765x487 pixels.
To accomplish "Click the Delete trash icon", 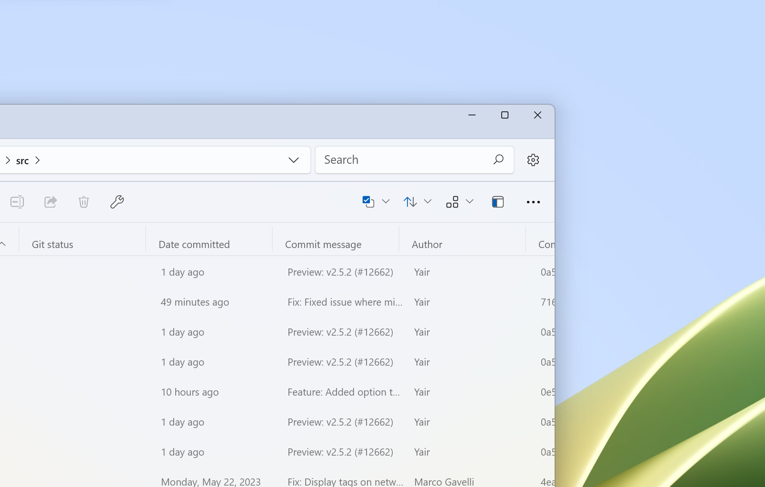I will pos(83,202).
